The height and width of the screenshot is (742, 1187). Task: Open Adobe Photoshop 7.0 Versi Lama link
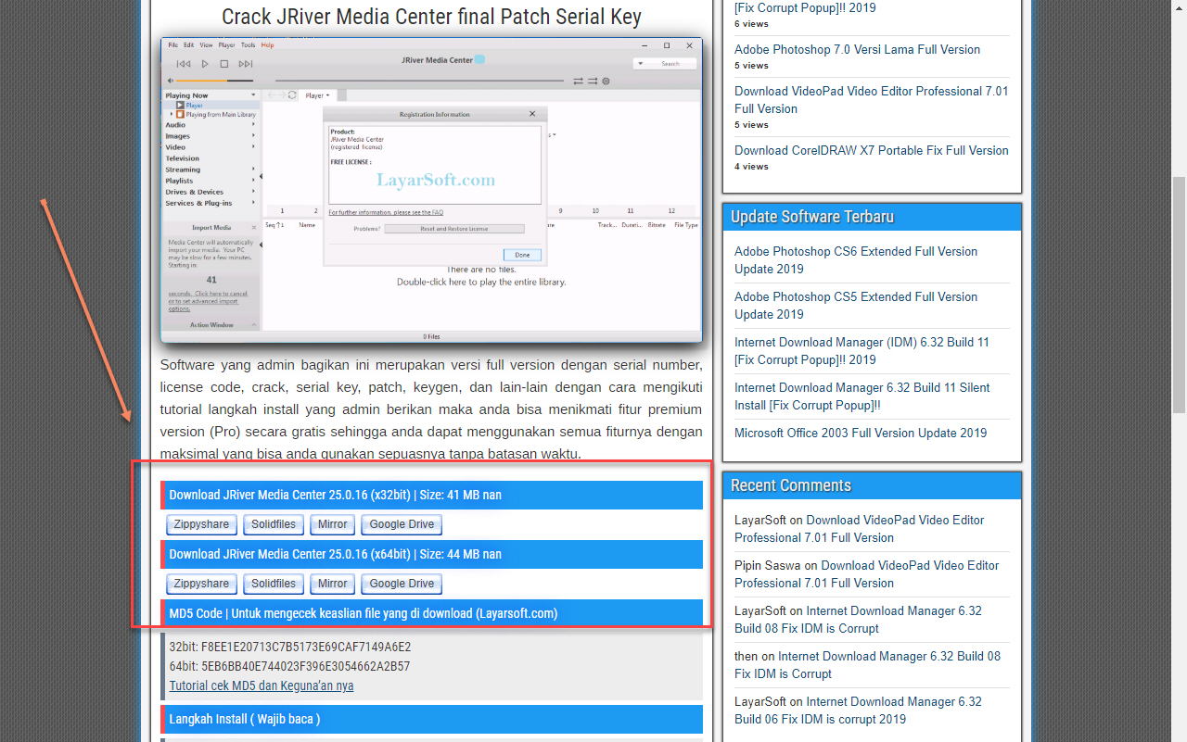point(857,50)
